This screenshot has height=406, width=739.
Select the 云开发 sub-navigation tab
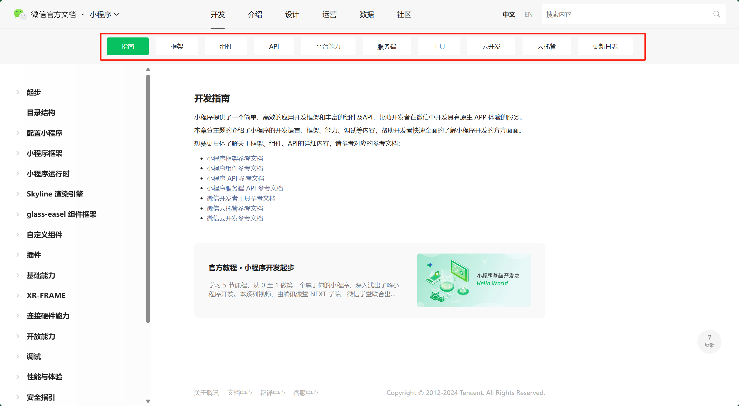point(491,46)
